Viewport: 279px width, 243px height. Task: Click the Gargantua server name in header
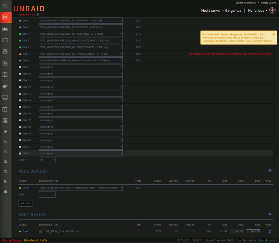(x=233, y=11)
